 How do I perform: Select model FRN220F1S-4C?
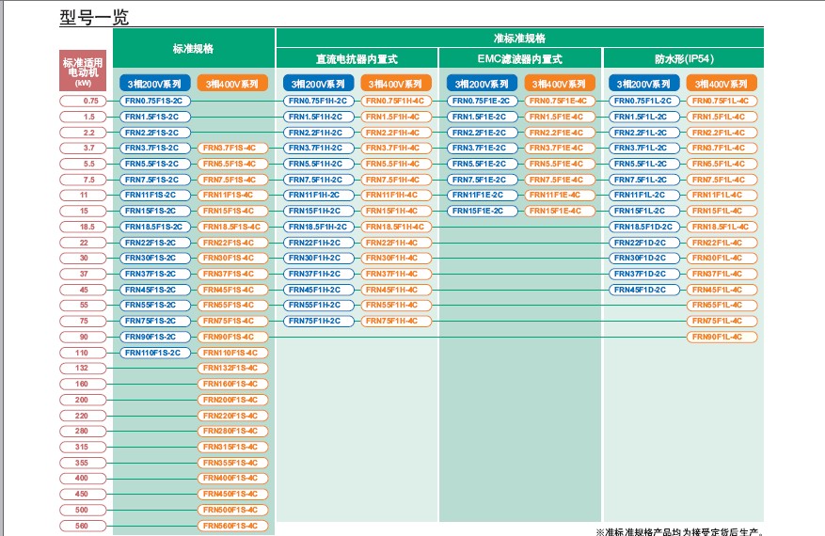(x=232, y=416)
